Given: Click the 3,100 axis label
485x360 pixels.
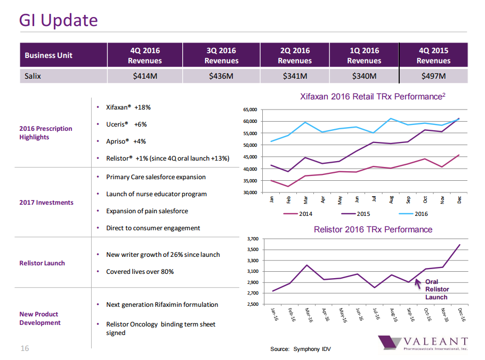Looking at the screenshot, I should pyautogui.click(x=253, y=272).
